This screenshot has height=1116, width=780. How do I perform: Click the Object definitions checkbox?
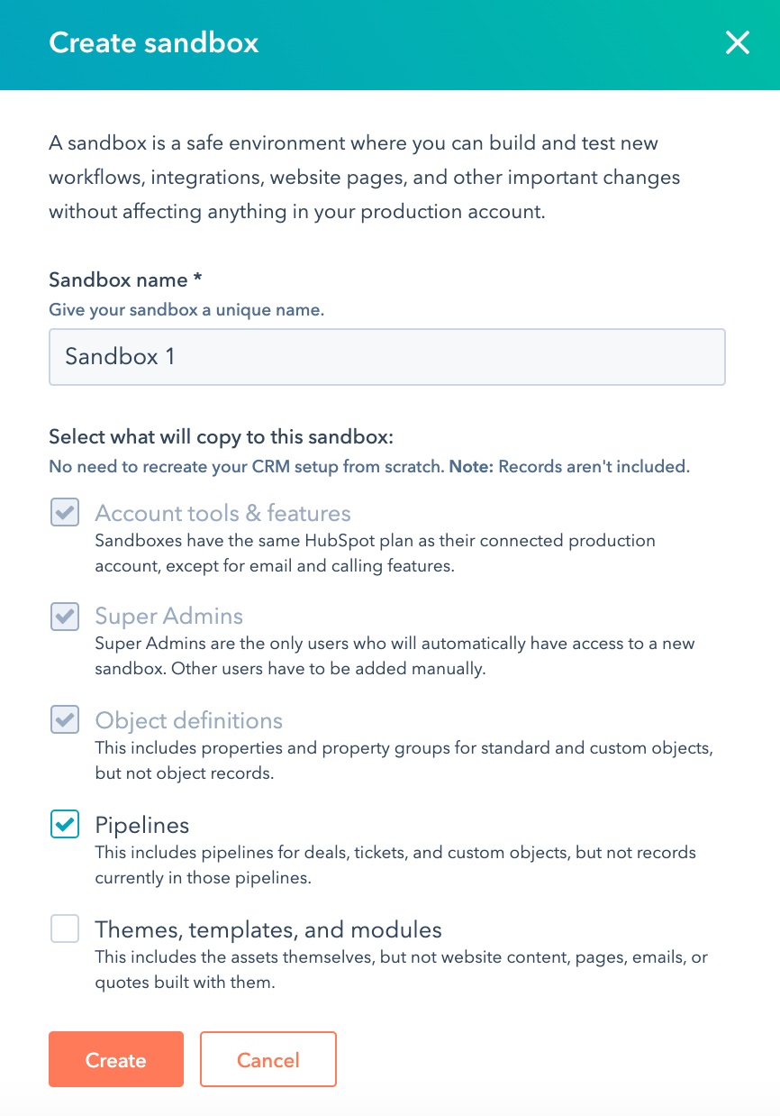[64, 719]
